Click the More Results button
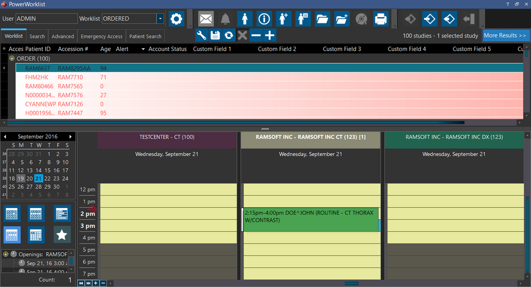The width and height of the screenshot is (531, 287). (505, 35)
